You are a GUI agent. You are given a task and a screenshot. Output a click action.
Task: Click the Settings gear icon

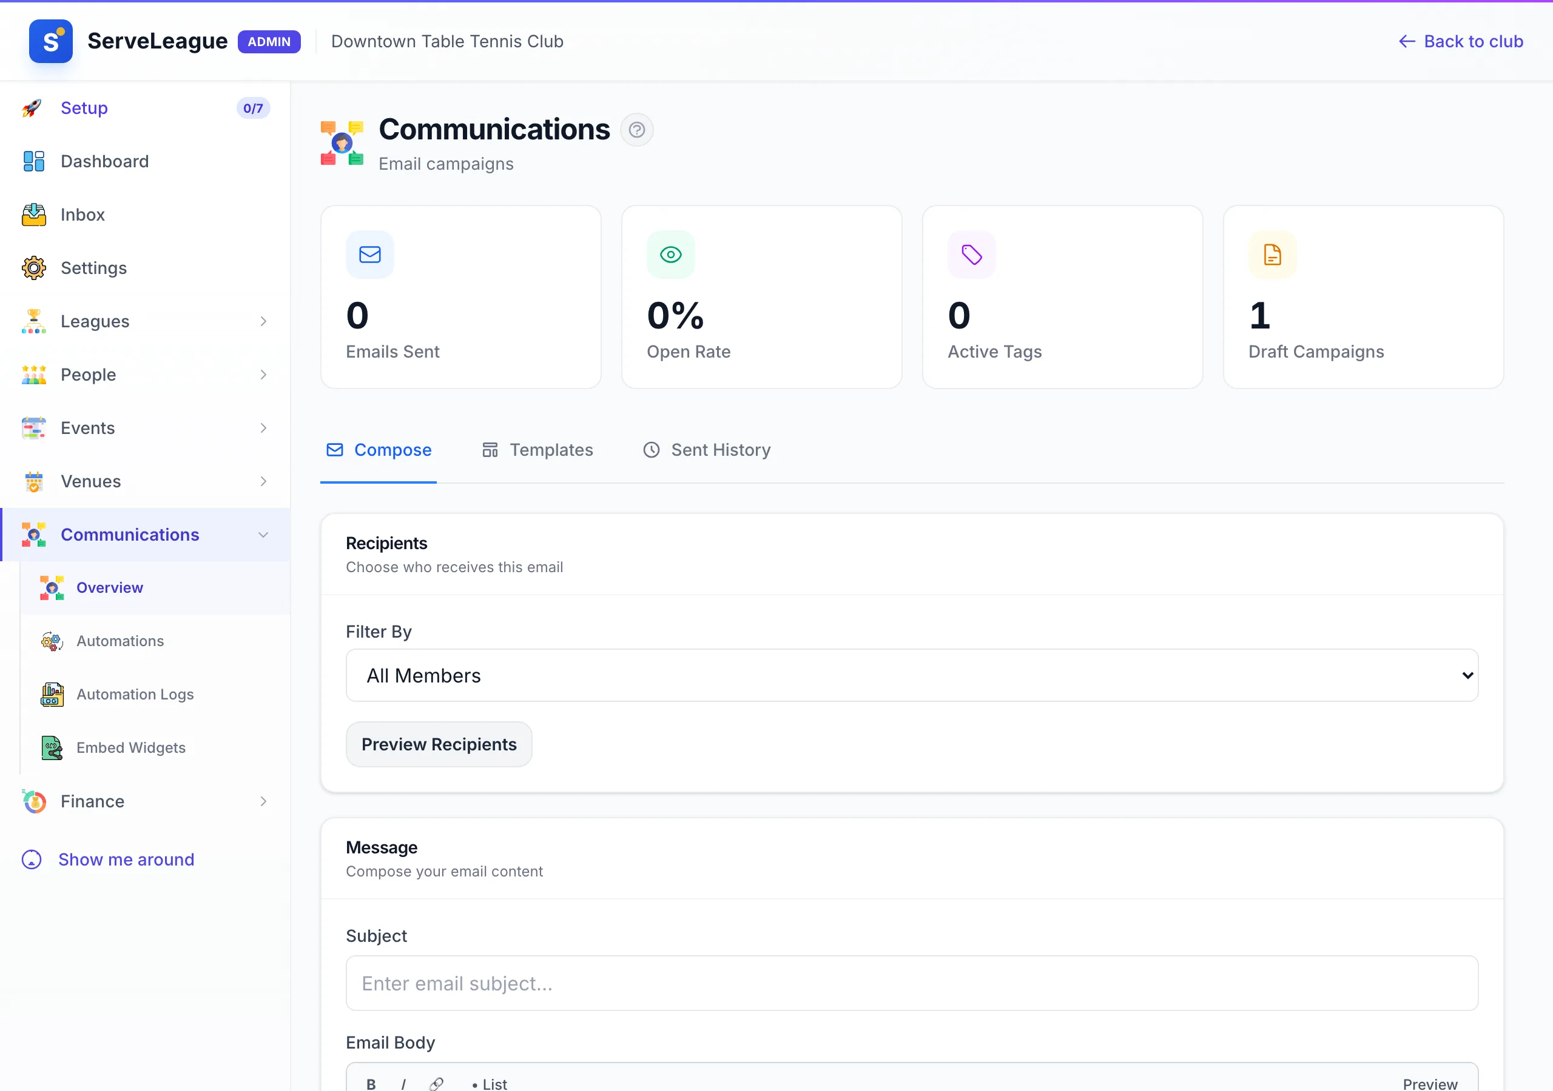[33, 269]
